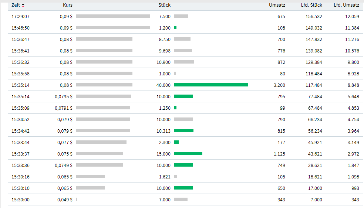Click the Stück column header
This screenshot has height=208, width=364.
pos(164,5)
